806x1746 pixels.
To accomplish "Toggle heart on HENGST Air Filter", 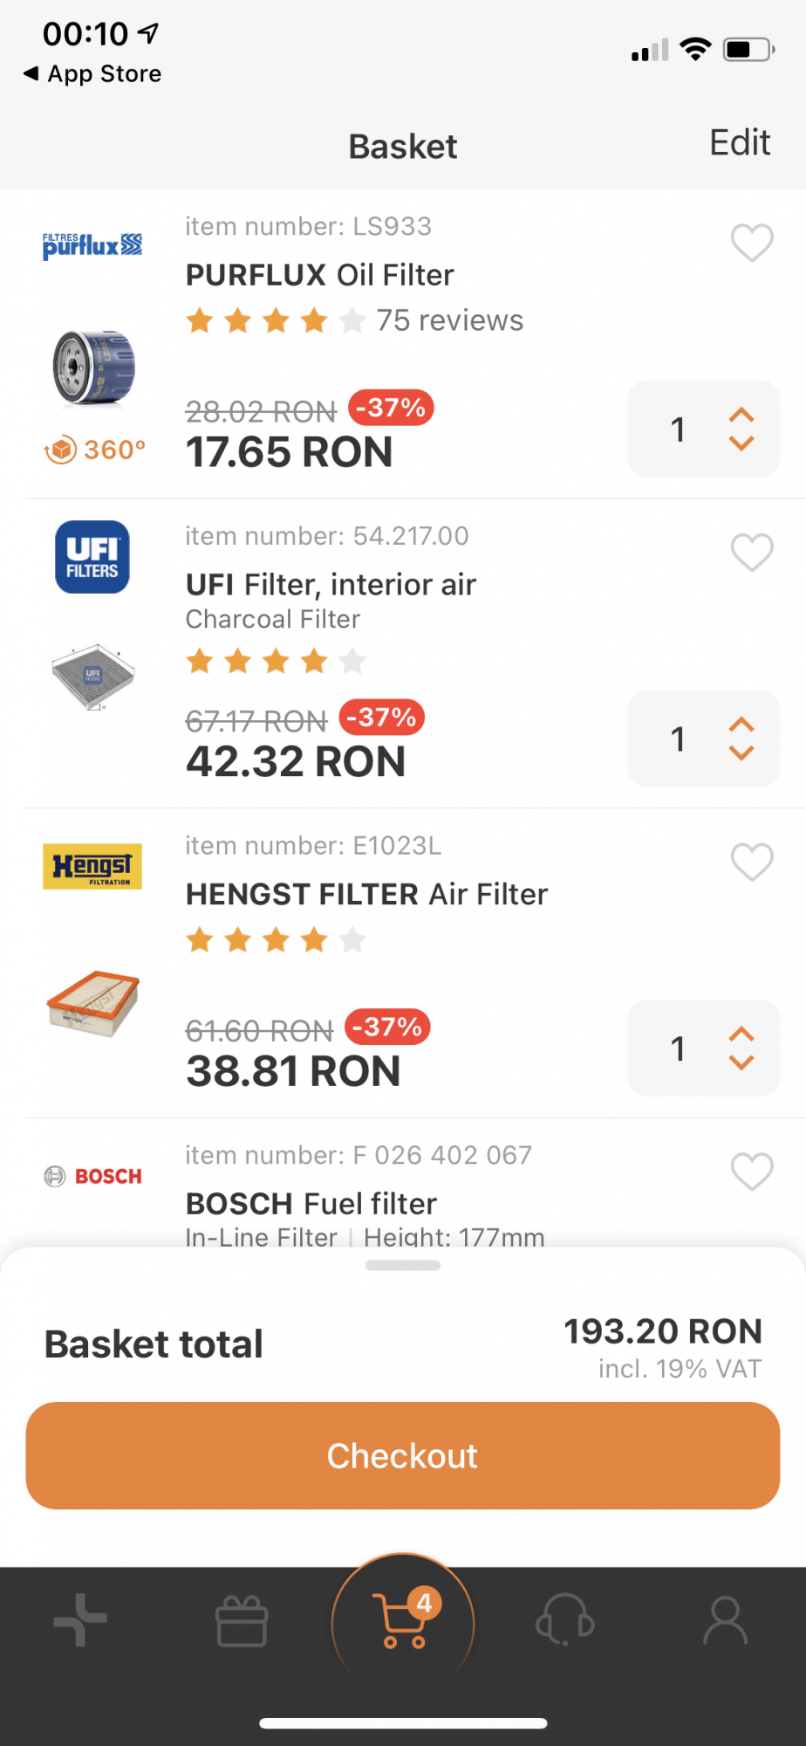I will point(751,862).
